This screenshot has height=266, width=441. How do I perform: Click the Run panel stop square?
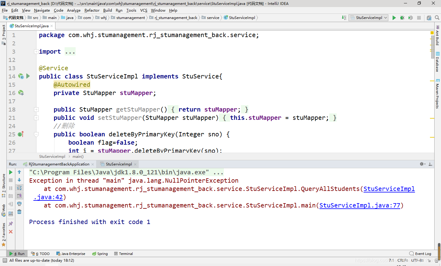coord(11,180)
